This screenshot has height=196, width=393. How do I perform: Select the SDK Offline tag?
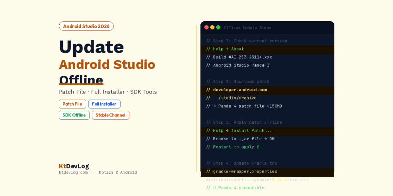click(x=74, y=115)
